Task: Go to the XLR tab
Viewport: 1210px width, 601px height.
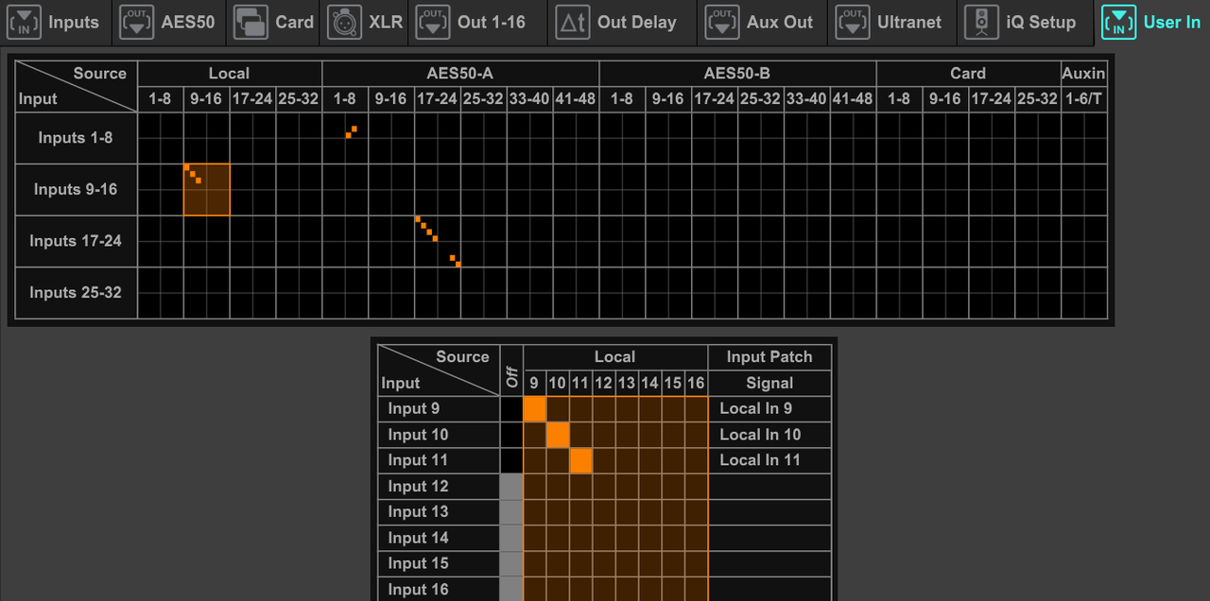Action: pos(365,22)
